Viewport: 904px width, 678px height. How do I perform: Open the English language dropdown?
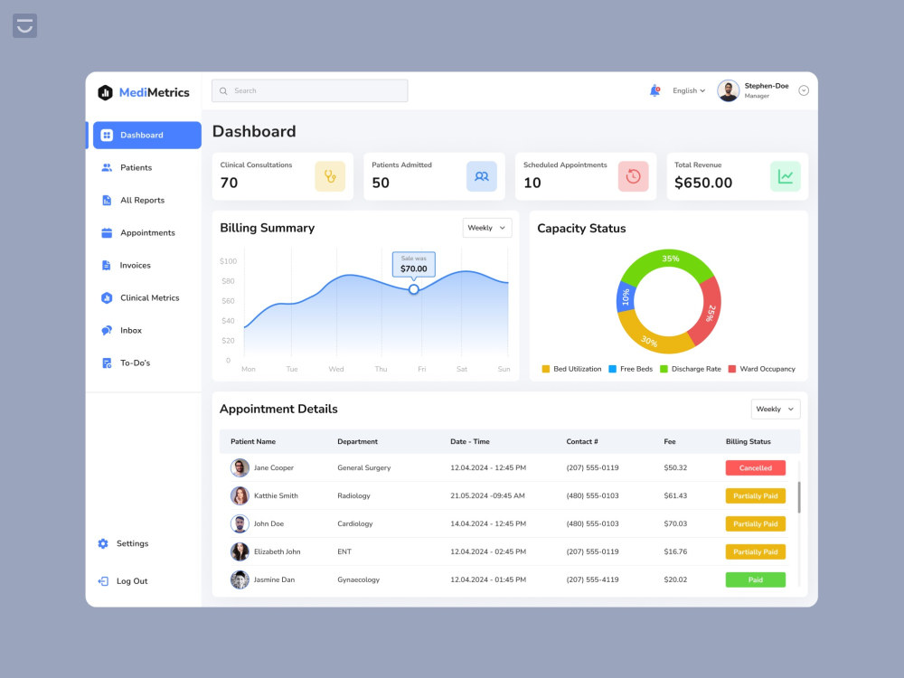(689, 90)
